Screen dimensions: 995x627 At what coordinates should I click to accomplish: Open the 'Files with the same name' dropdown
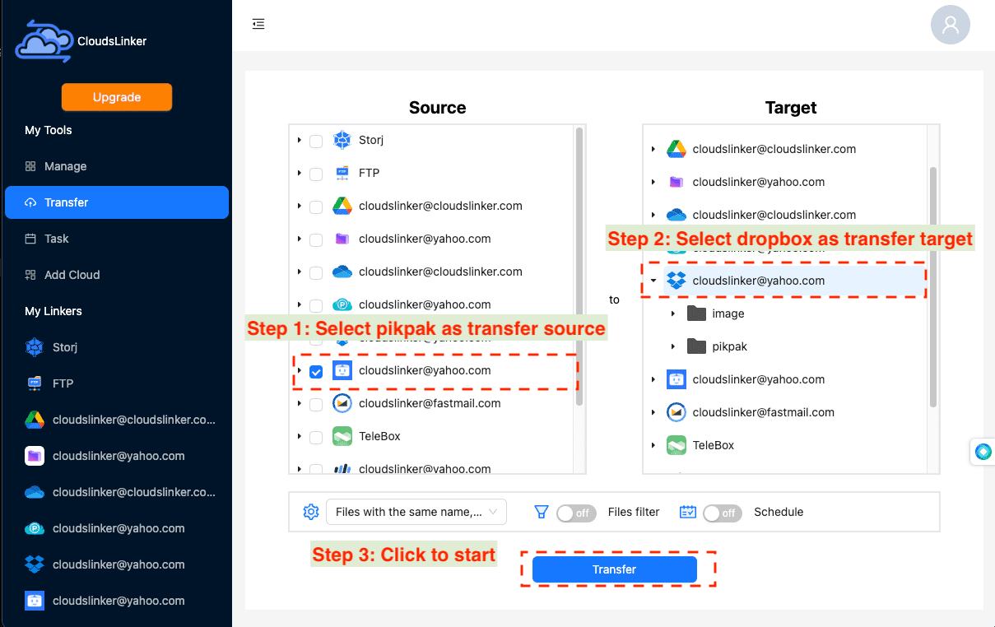(416, 512)
